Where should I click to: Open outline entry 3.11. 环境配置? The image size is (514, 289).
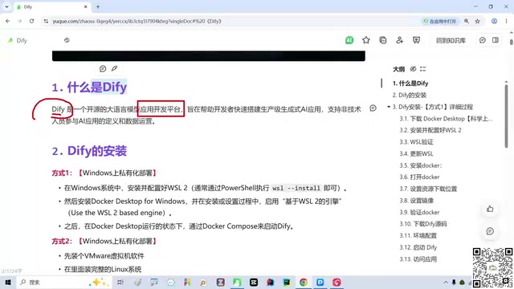[418, 235]
